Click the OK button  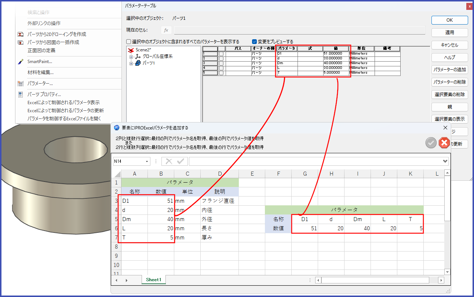[x=449, y=20]
